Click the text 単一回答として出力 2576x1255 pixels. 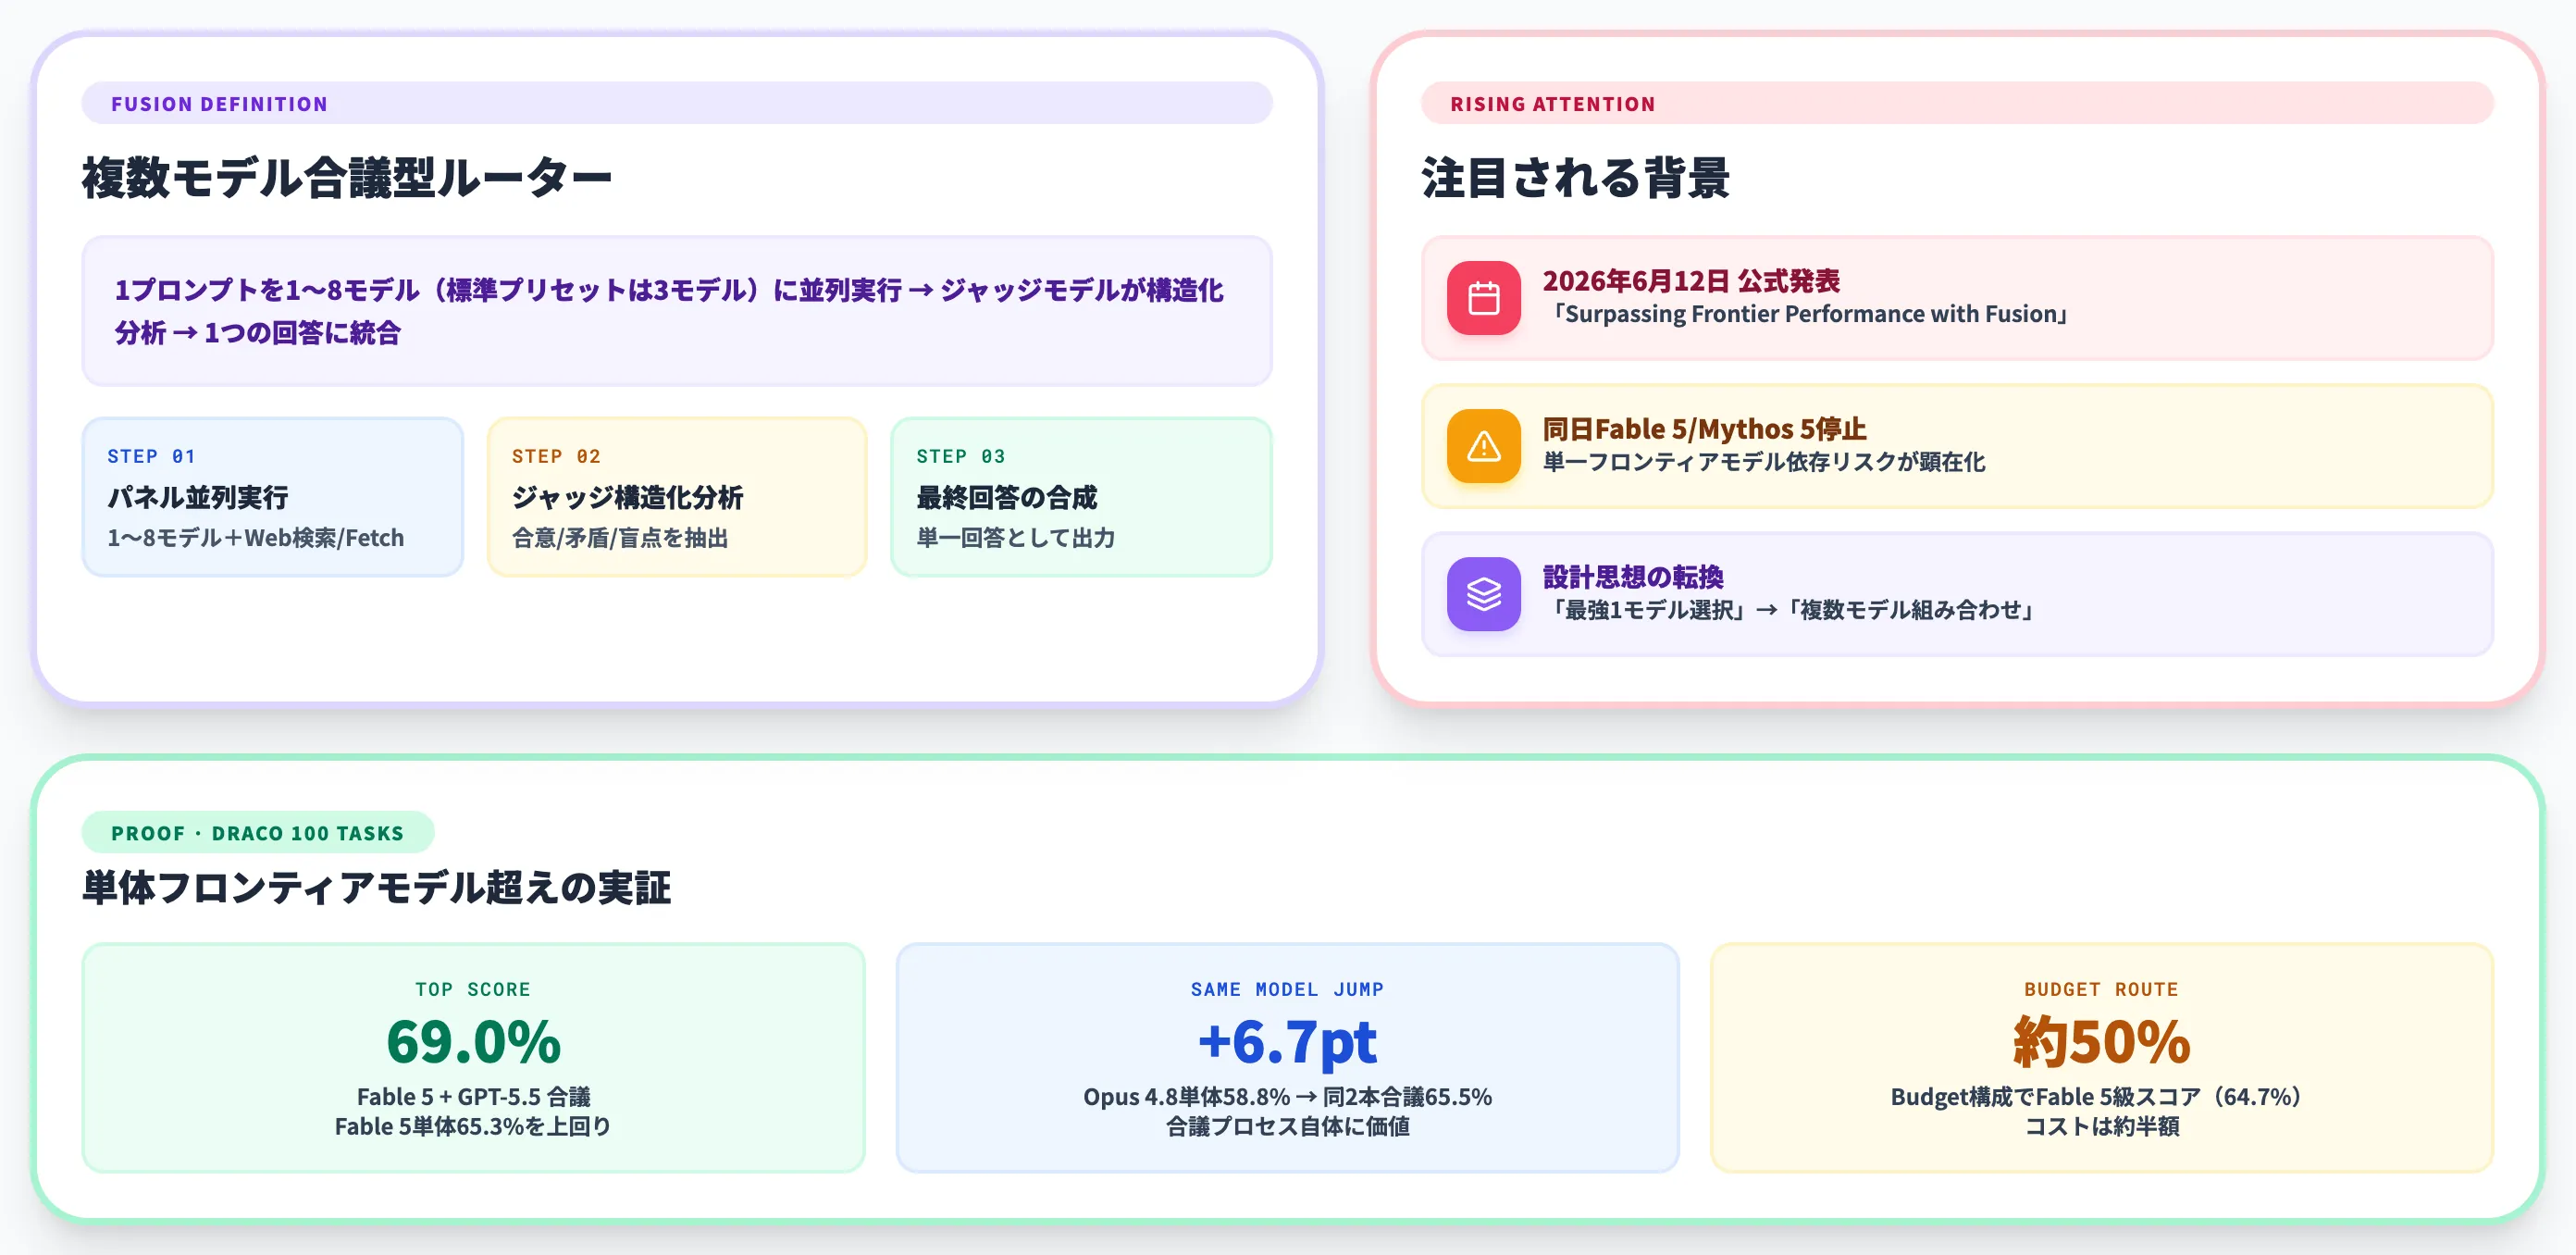[x=1016, y=538]
